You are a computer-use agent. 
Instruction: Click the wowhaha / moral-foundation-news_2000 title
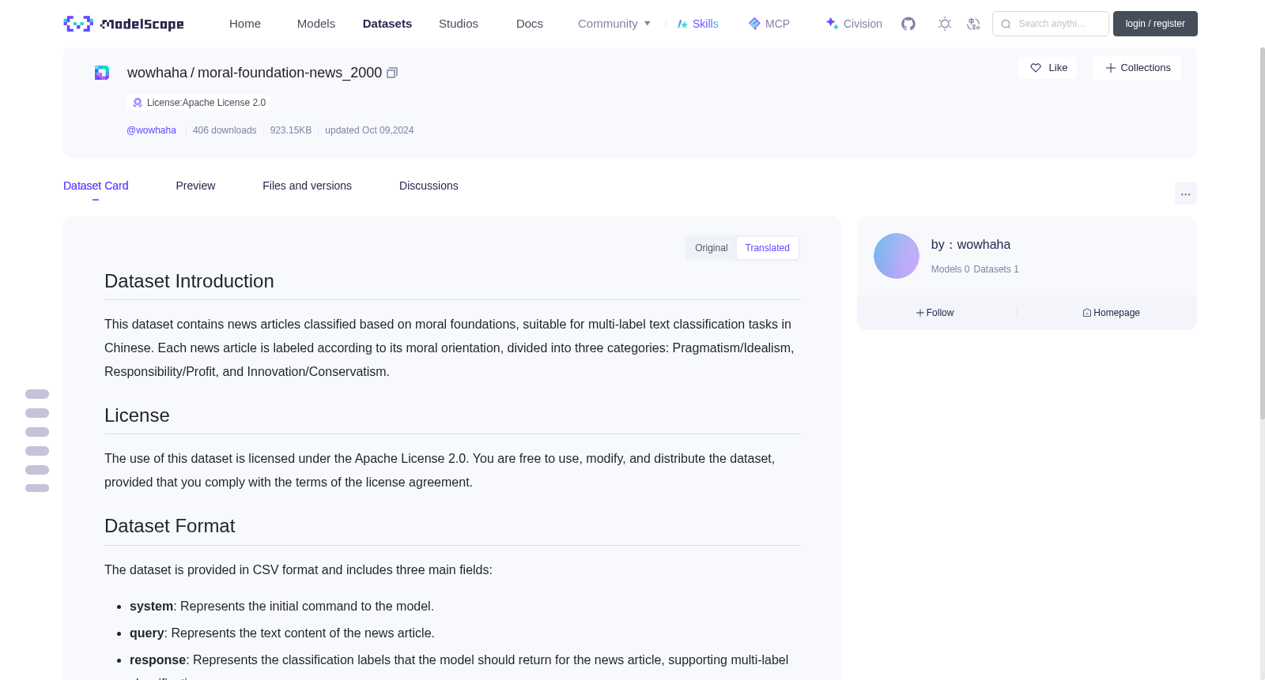click(255, 73)
